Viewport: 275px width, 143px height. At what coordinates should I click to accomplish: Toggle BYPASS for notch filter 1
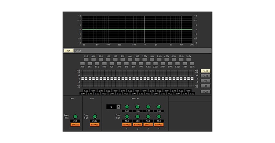click(126, 125)
